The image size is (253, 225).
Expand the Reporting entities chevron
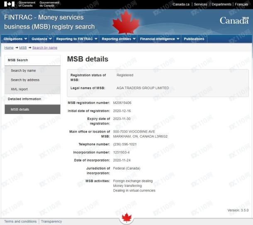click(x=134, y=39)
